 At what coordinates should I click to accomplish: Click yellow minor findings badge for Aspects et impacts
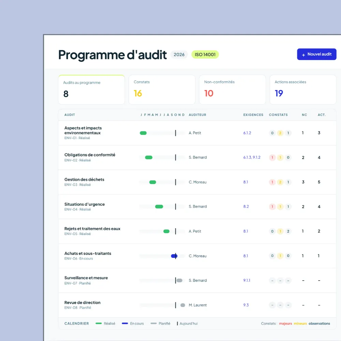click(280, 133)
